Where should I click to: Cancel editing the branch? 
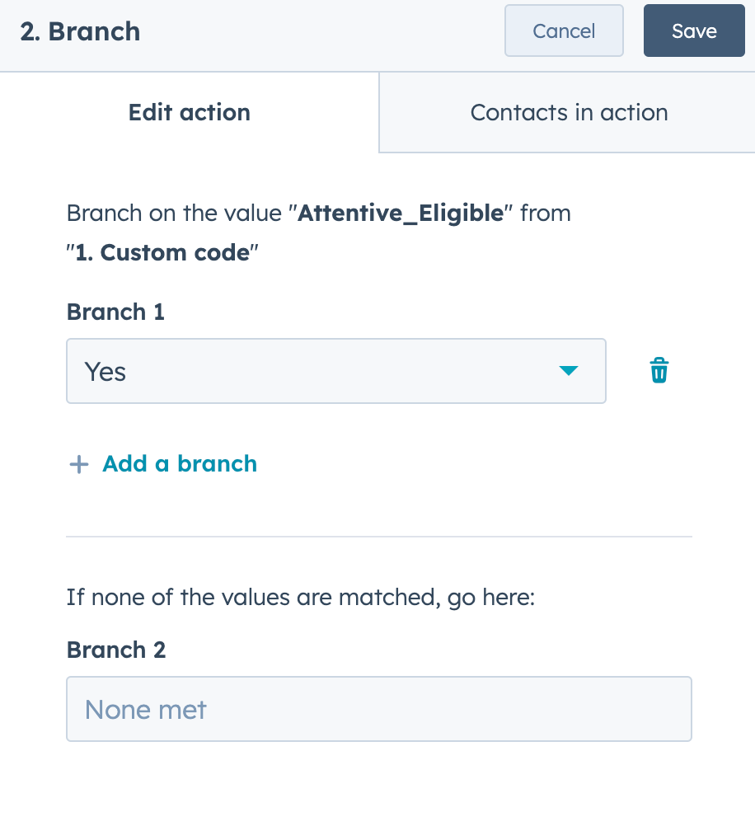[564, 31]
